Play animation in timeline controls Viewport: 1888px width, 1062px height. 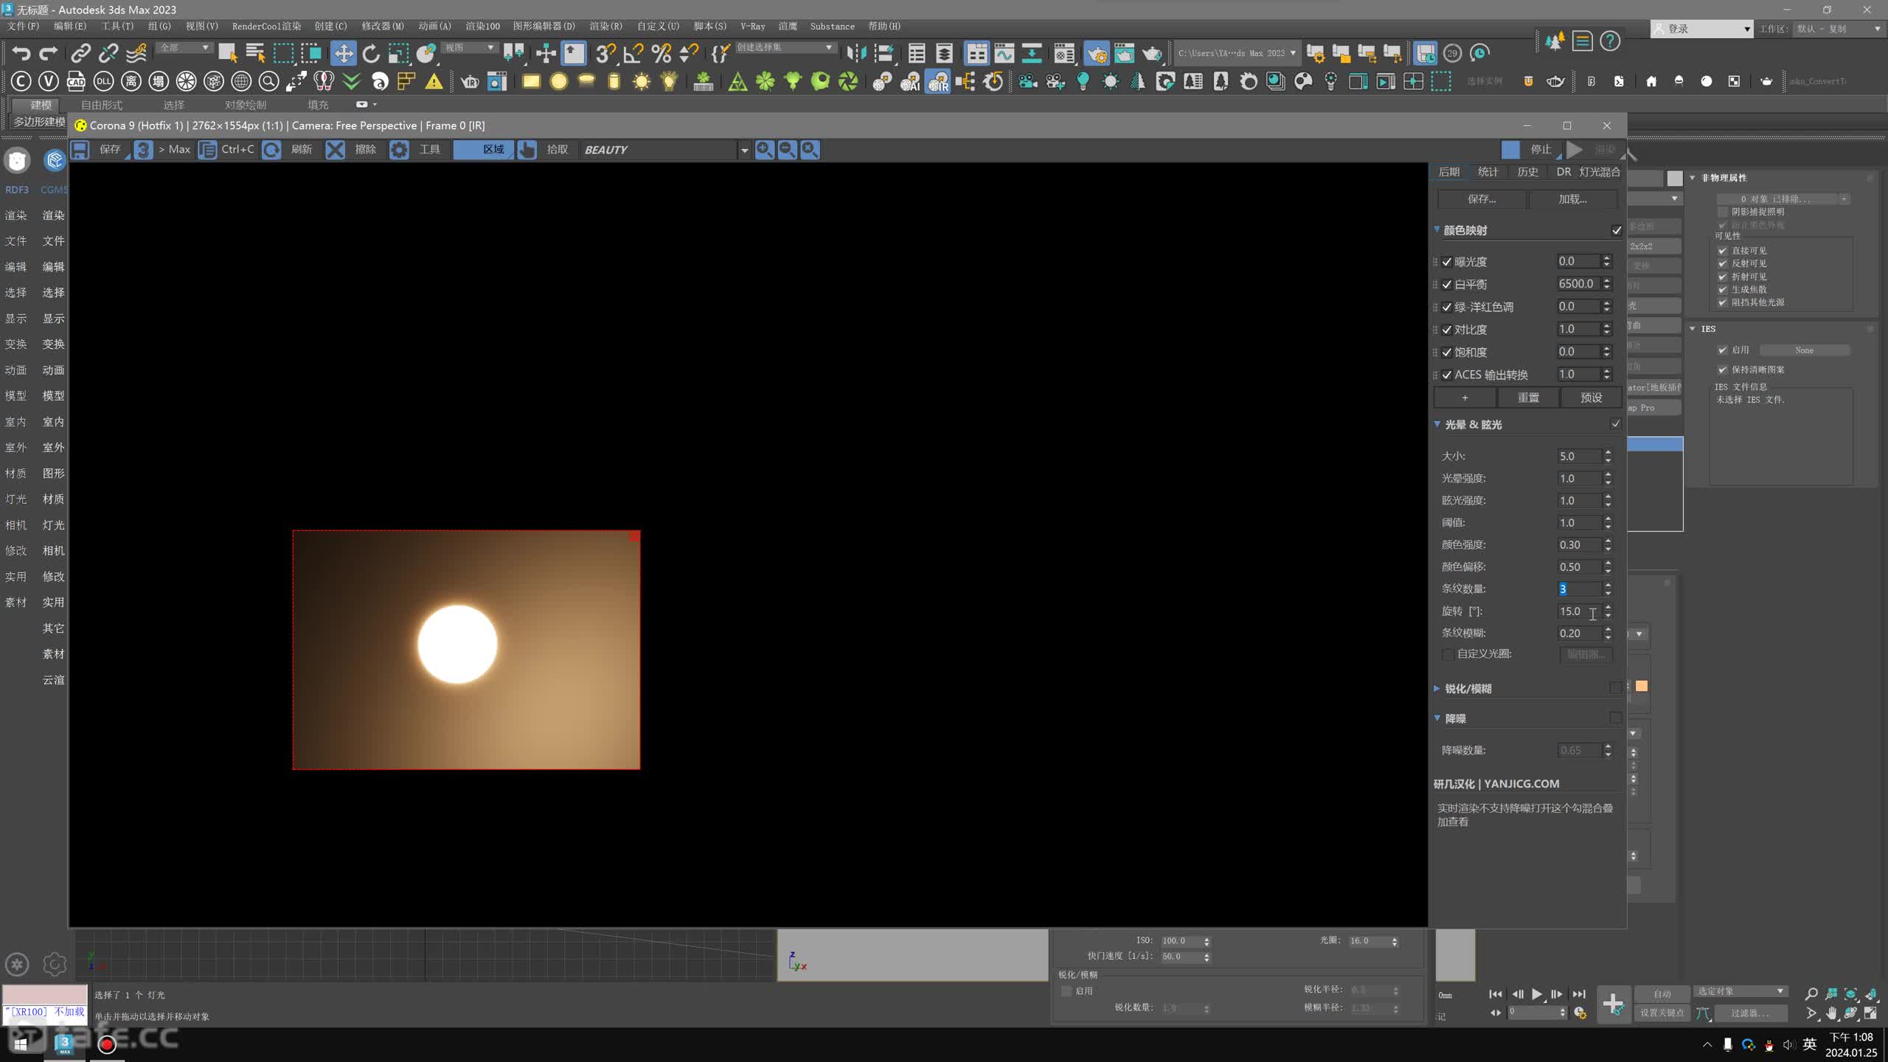tap(1536, 994)
